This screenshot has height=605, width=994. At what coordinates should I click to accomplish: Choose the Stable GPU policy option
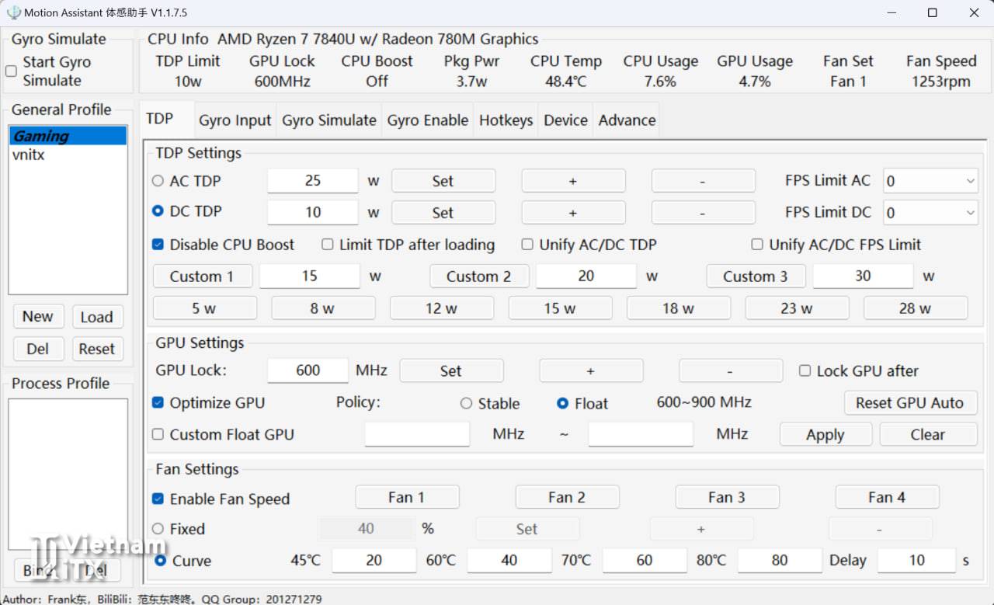pos(467,403)
